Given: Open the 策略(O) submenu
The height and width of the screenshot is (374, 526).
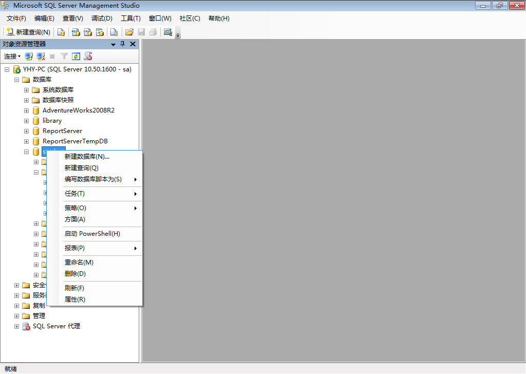Looking at the screenshot, I should [x=95, y=208].
